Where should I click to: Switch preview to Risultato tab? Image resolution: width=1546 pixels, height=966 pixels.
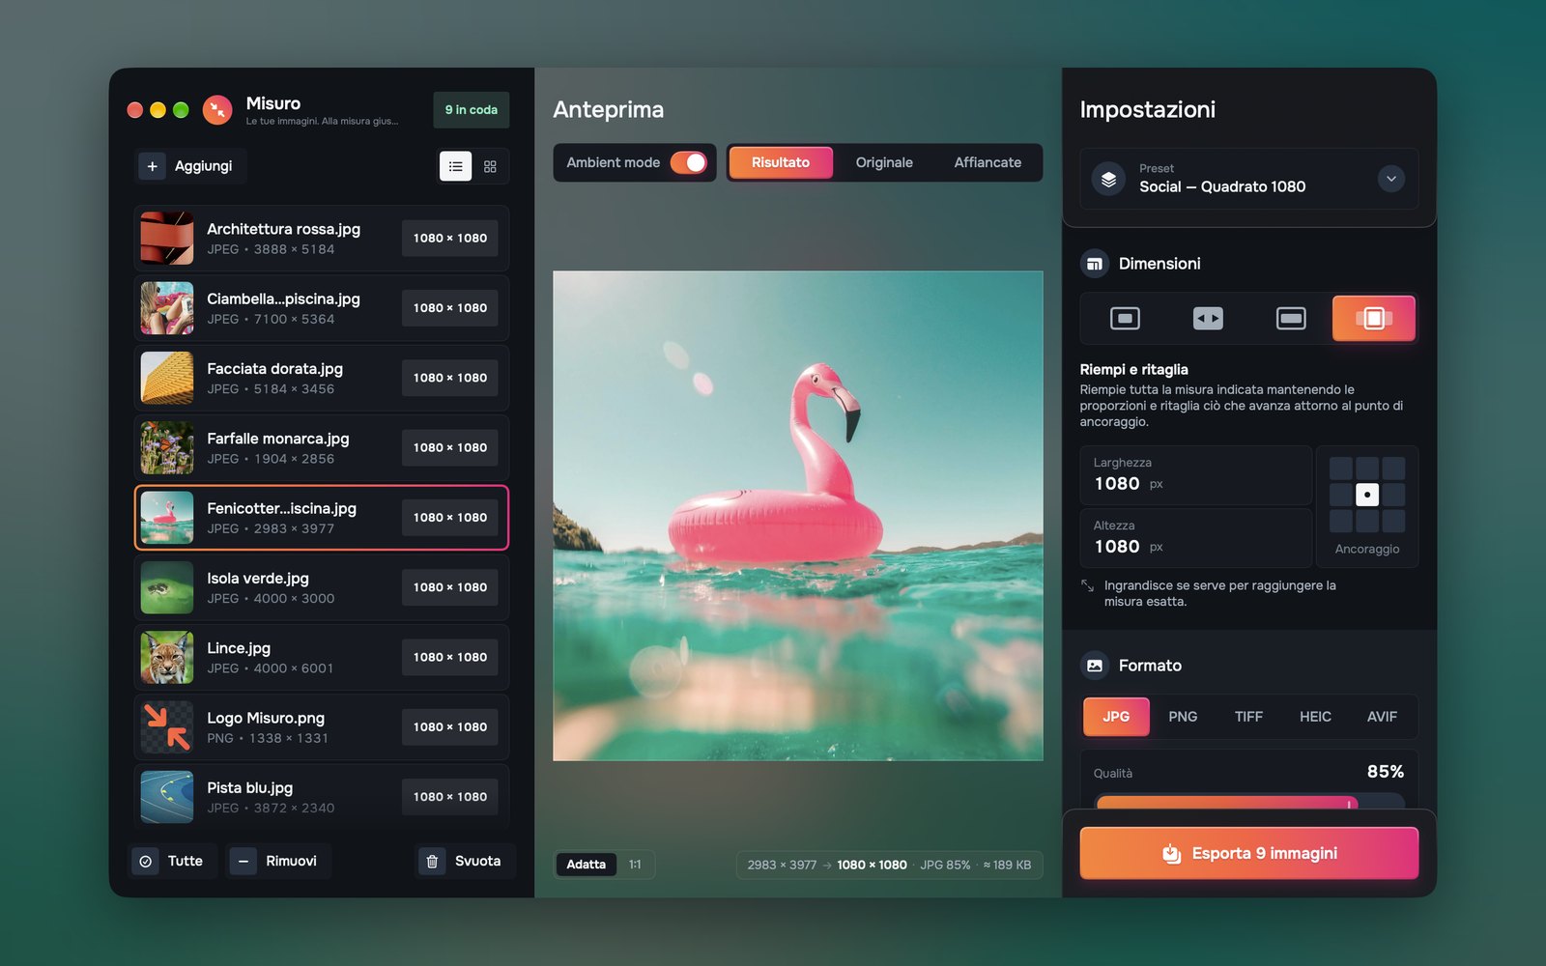pyautogui.click(x=781, y=162)
